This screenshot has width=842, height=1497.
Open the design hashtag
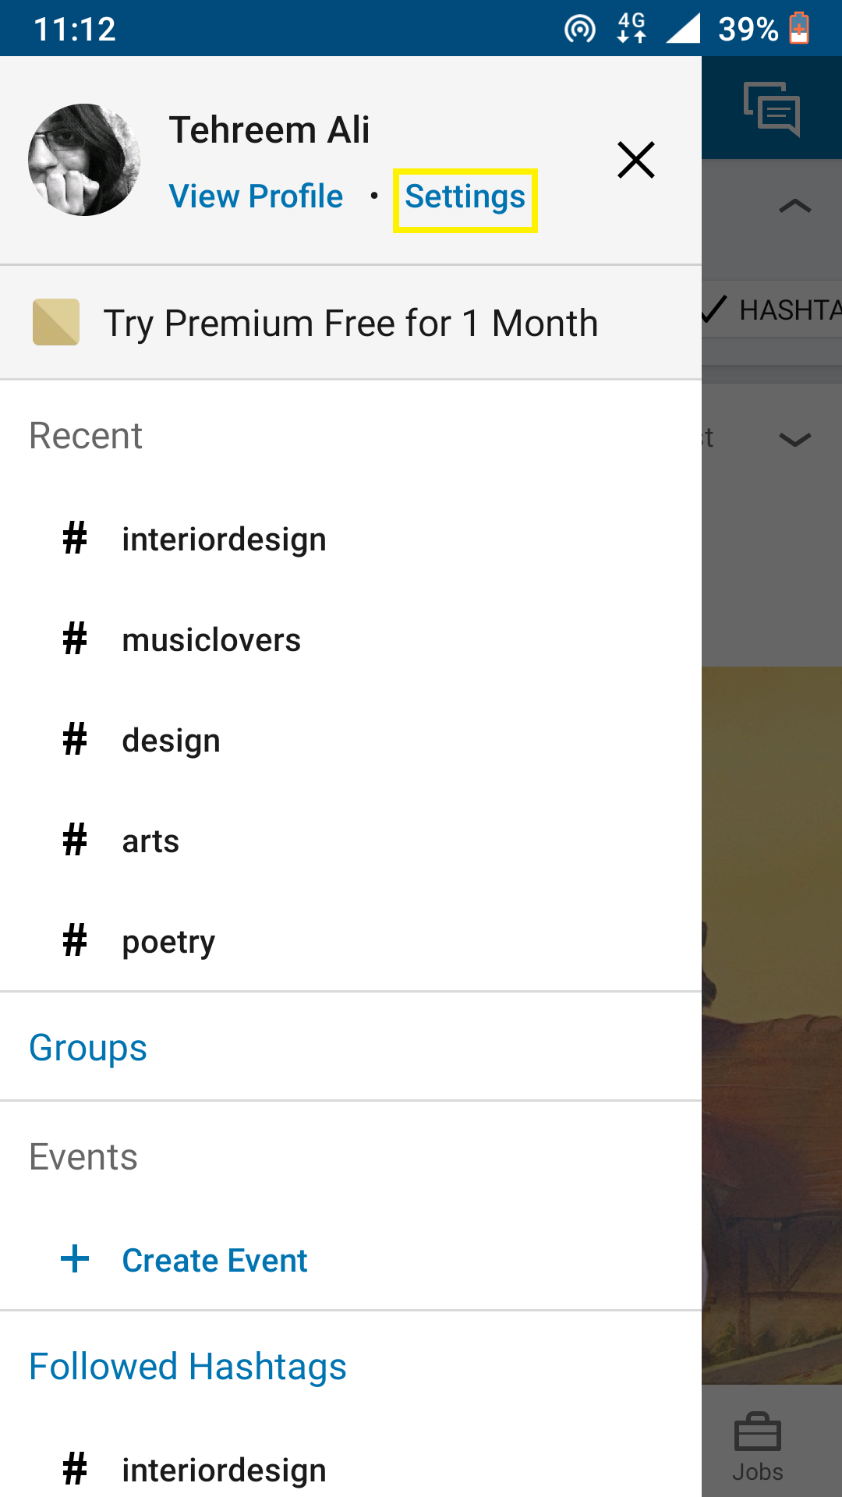(x=172, y=741)
